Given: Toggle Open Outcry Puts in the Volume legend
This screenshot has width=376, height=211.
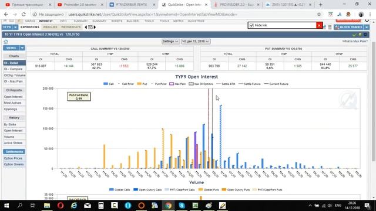Looking at the screenshot, I should point(236,190).
